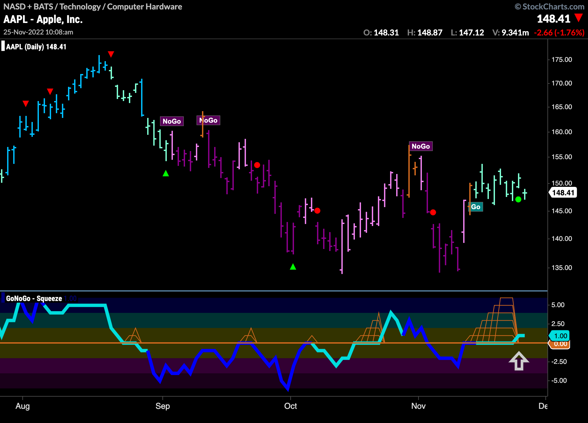Click the teal Go label in mid-November
588x423 pixels.
point(476,207)
